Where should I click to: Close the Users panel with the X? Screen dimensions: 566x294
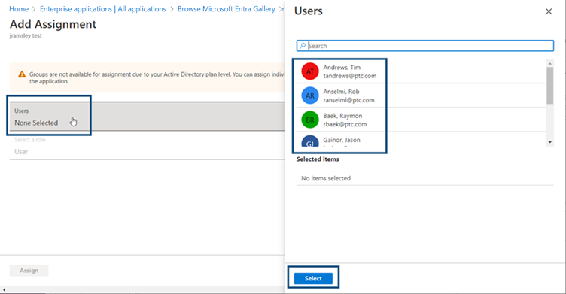tap(549, 11)
